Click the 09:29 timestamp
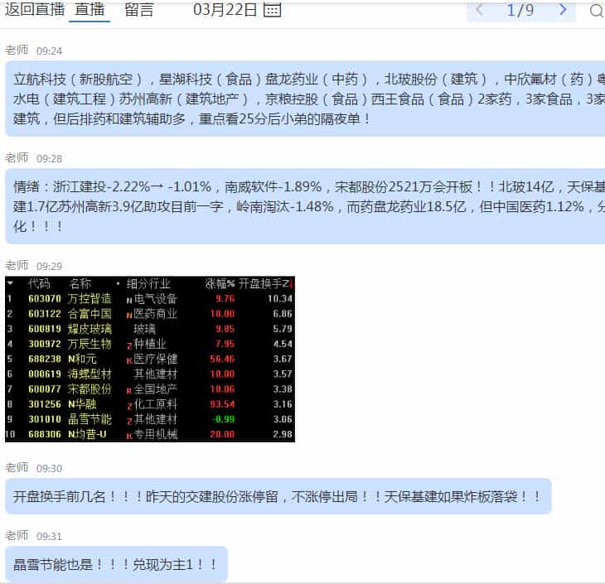 50,267
